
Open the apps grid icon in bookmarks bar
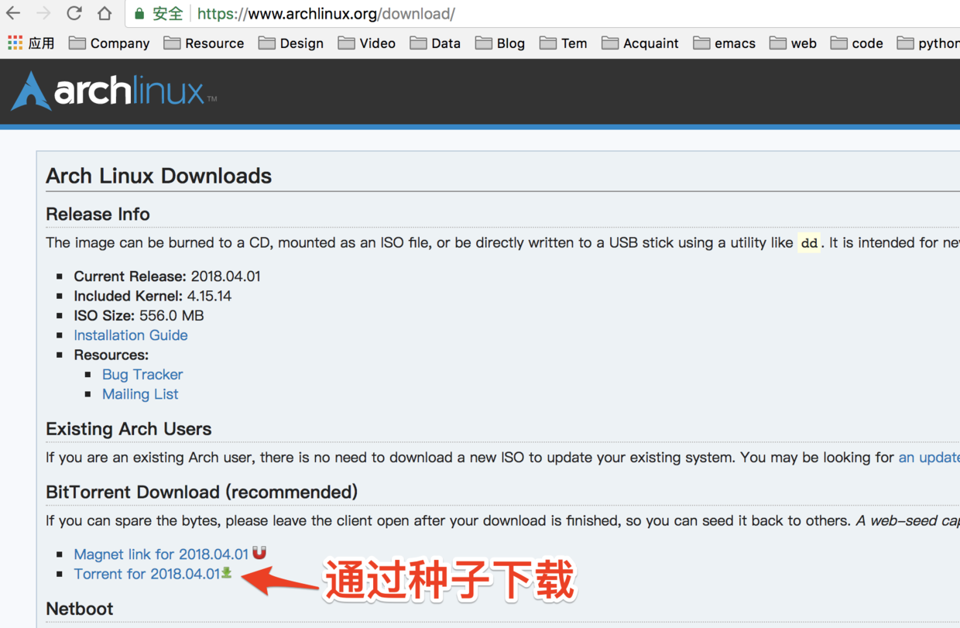15,43
